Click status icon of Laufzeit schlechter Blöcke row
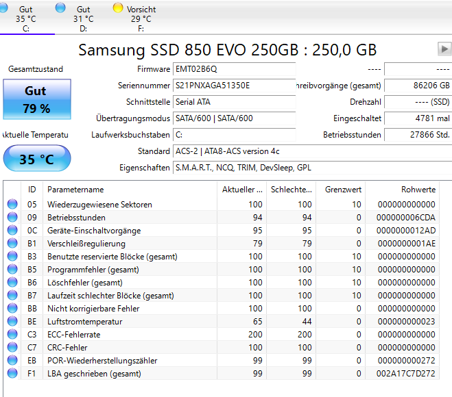 pyautogui.click(x=12, y=295)
